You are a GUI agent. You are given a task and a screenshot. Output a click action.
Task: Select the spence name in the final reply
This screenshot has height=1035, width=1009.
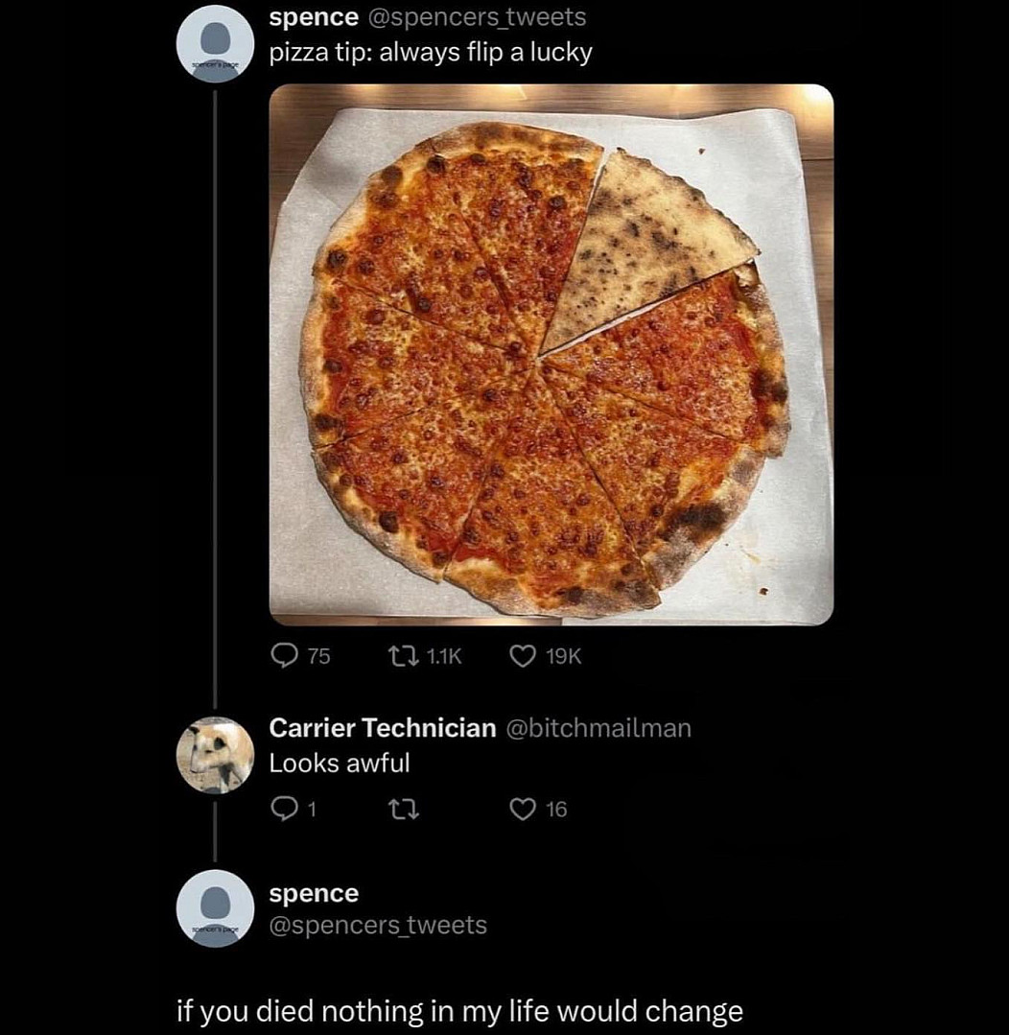click(x=314, y=893)
